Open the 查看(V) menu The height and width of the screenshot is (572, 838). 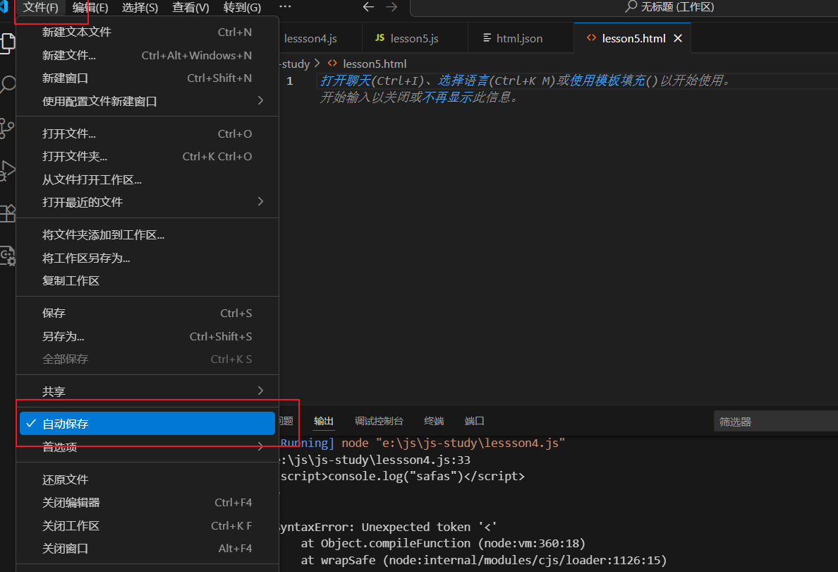[x=190, y=8]
